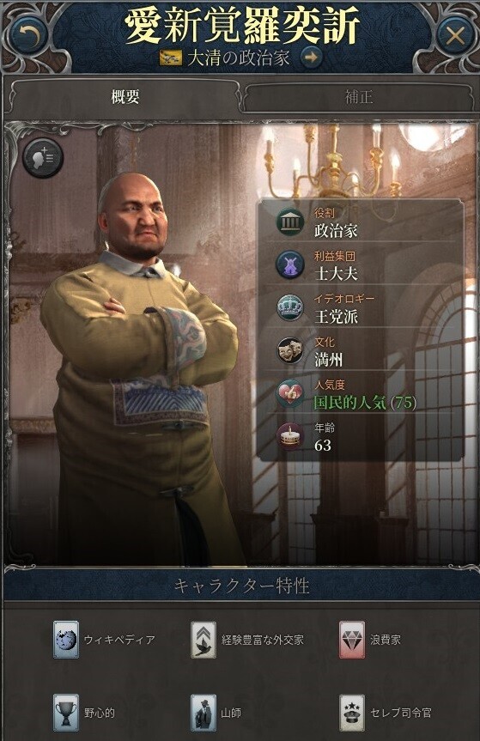Click the セレブ司令官 trait icon
Image resolution: width=480 pixels, height=741 pixels.
tap(352, 712)
